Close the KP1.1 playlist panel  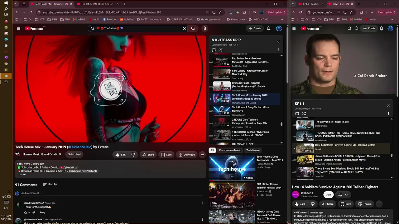(x=388, y=106)
